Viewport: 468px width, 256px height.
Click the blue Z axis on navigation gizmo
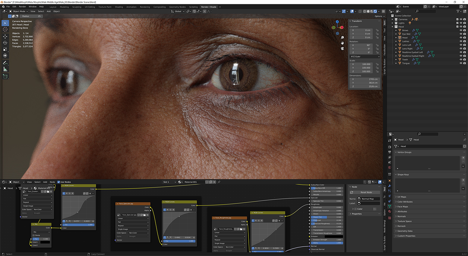[337, 22]
